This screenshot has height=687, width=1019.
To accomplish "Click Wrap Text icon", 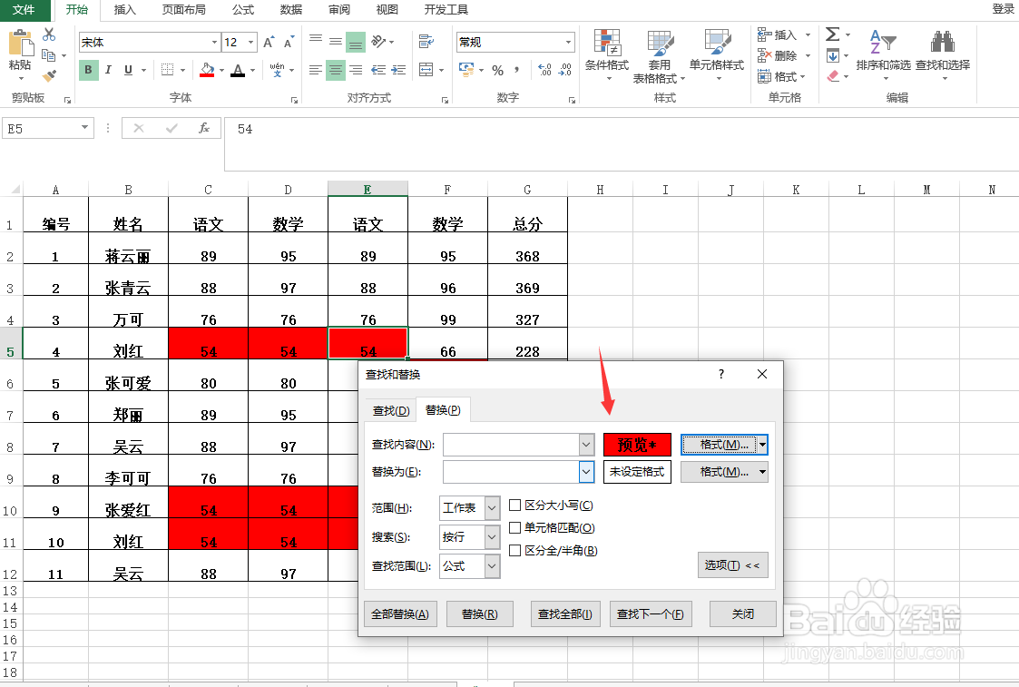I will click(x=426, y=42).
